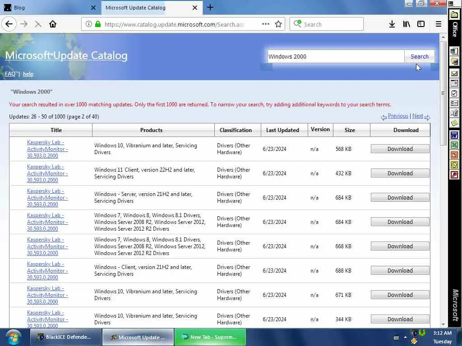This screenshot has width=462, height=346.
Task: Launch Word from the Office shortcut bar
Action: (x=454, y=135)
